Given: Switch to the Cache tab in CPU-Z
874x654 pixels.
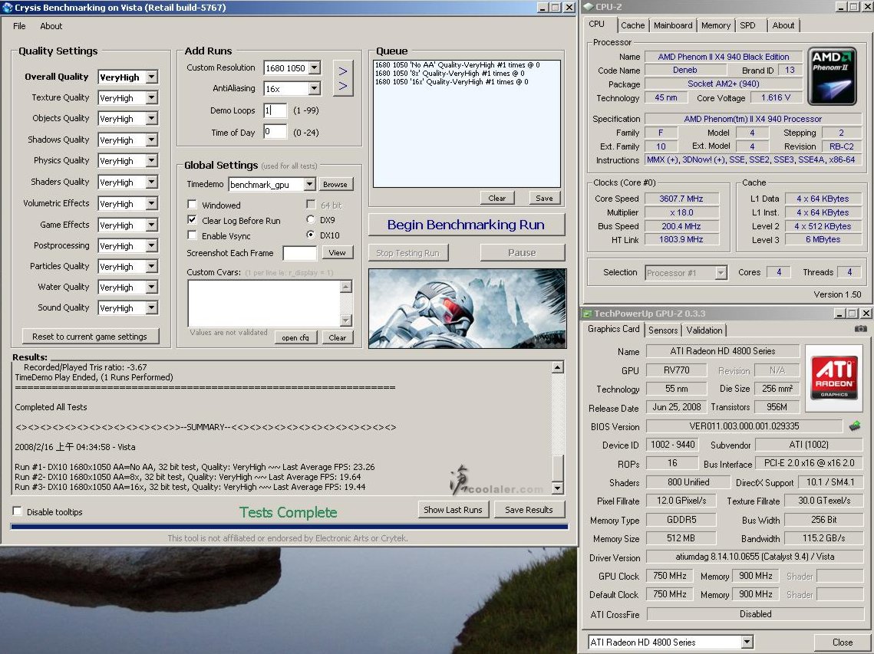Looking at the screenshot, I should 632,25.
